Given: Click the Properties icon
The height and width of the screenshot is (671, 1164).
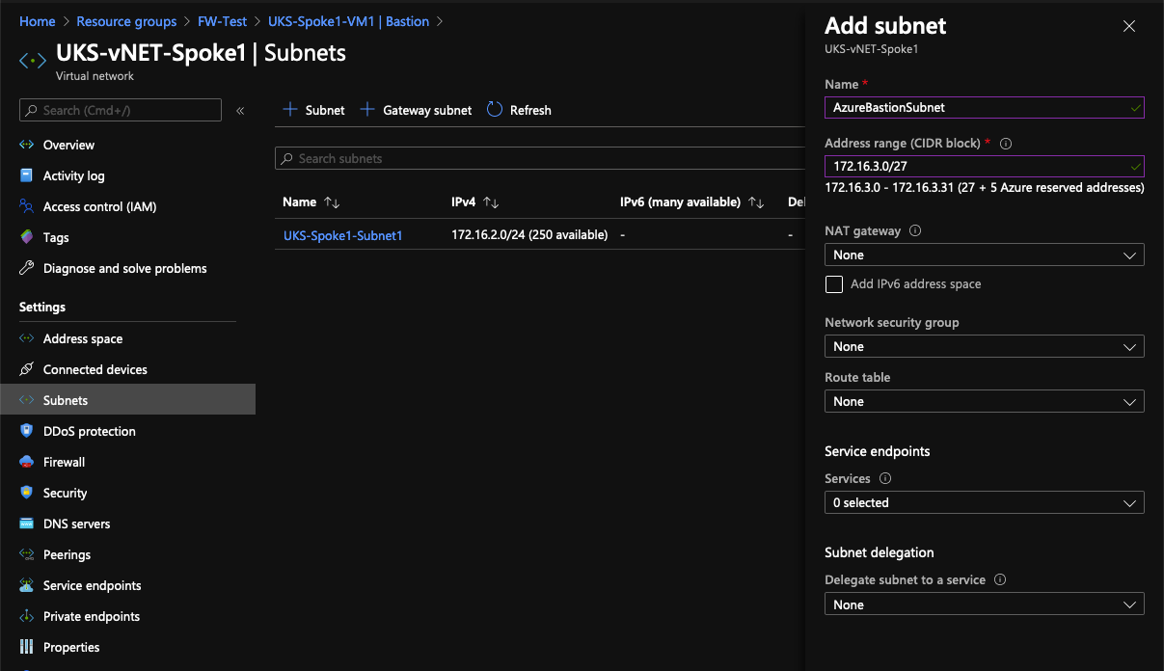Looking at the screenshot, I should pyautogui.click(x=26, y=647).
